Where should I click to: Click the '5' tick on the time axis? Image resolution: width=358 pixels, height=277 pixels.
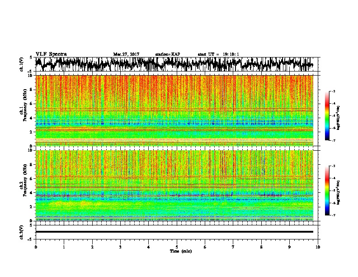pyautogui.click(x=177, y=247)
